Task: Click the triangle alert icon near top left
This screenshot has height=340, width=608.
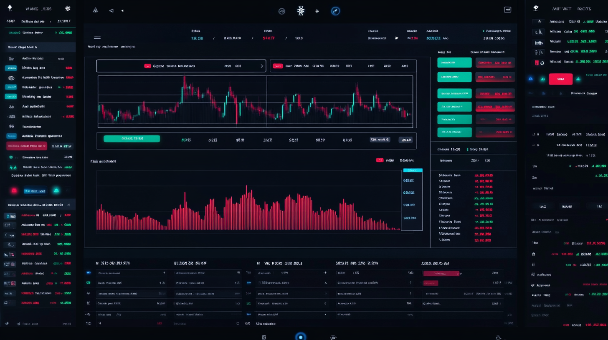Action: coord(95,10)
